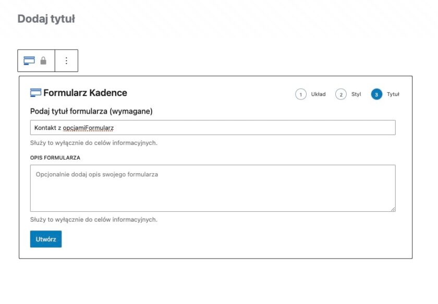
Task: Click the Podaj tytuł formularza label
Action: tap(91, 111)
